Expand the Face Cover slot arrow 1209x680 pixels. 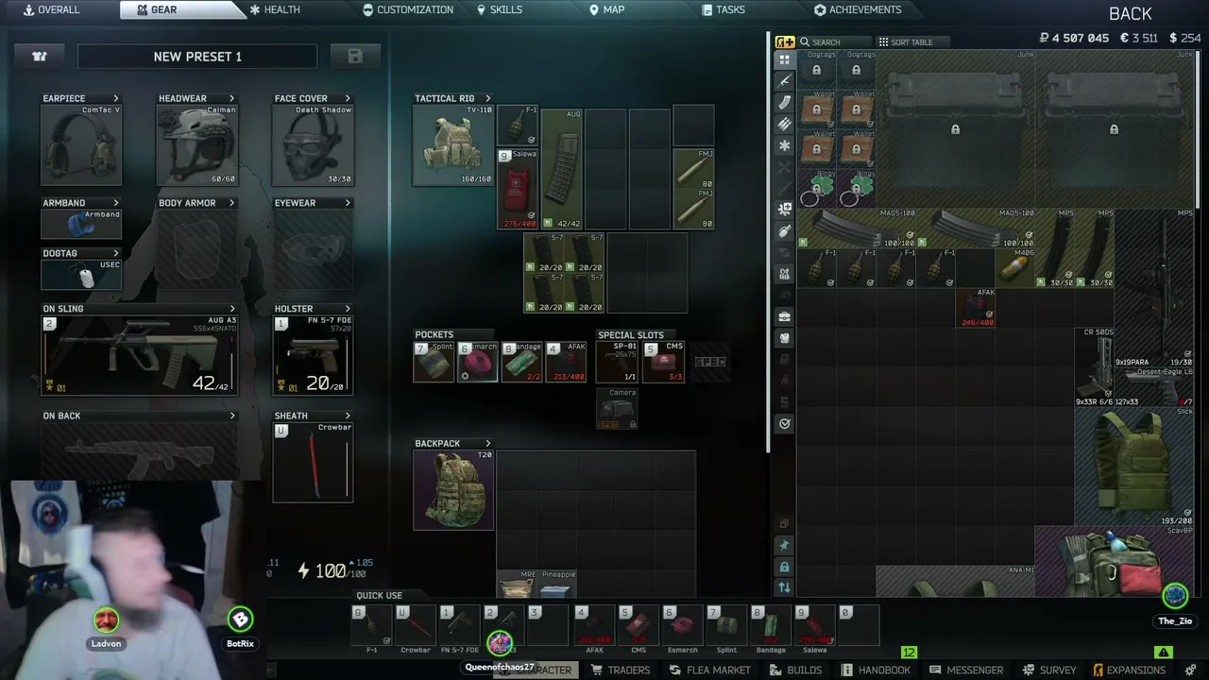coord(348,98)
